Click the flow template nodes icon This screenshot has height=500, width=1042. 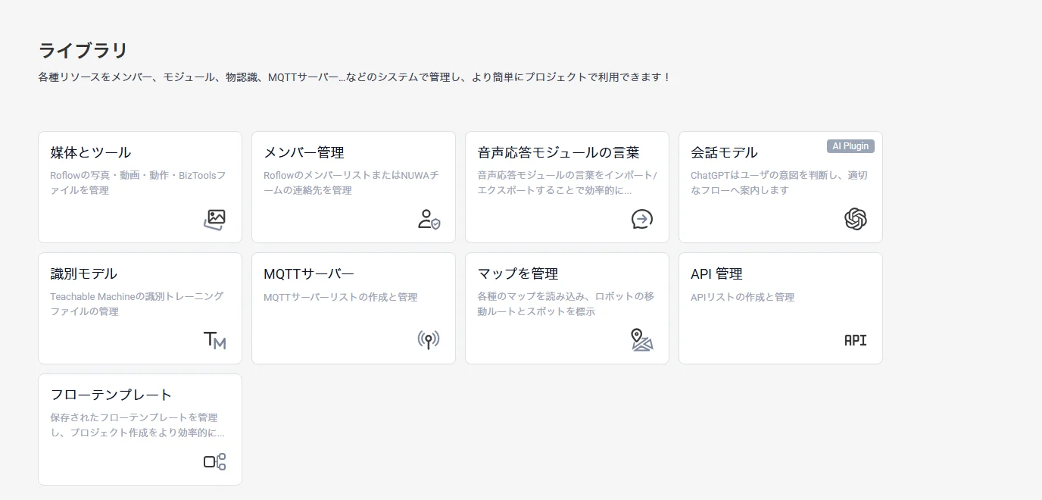point(215,461)
